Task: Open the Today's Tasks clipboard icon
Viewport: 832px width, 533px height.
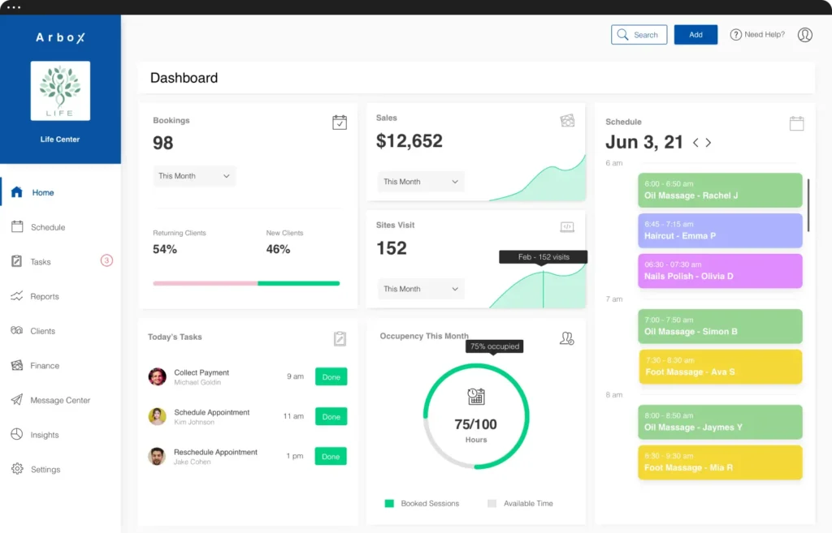Action: coord(340,338)
